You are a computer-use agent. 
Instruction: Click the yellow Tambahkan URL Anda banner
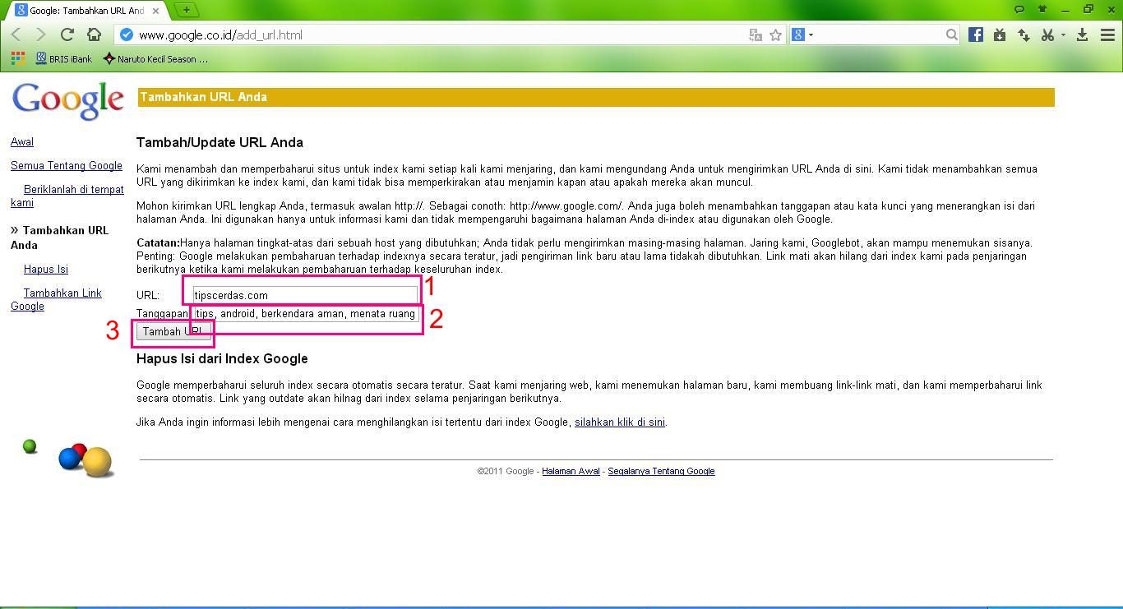coord(596,97)
